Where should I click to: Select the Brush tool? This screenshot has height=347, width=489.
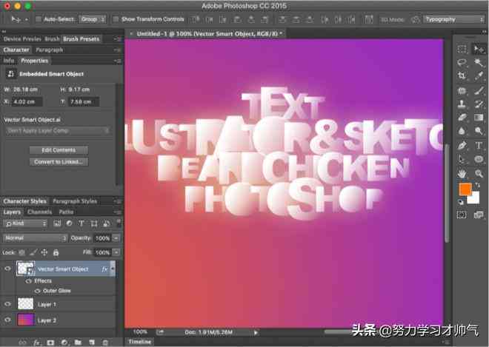pos(479,91)
